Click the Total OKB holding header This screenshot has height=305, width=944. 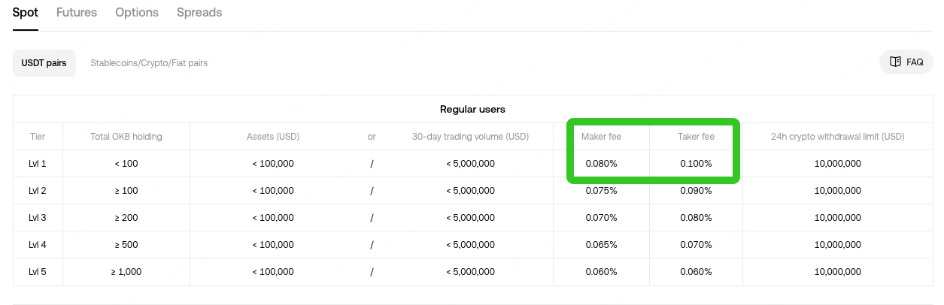[126, 137]
